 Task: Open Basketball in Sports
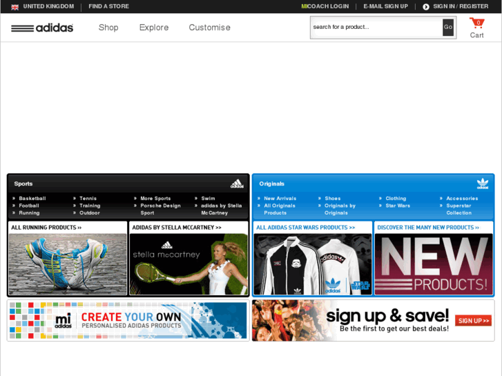pos(32,199)
